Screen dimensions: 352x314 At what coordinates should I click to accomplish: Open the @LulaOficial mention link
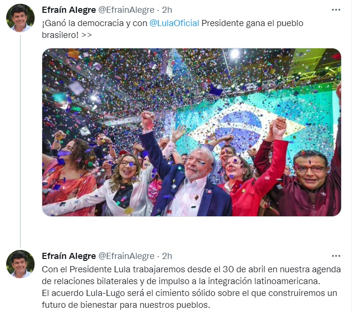click(174, 23)
